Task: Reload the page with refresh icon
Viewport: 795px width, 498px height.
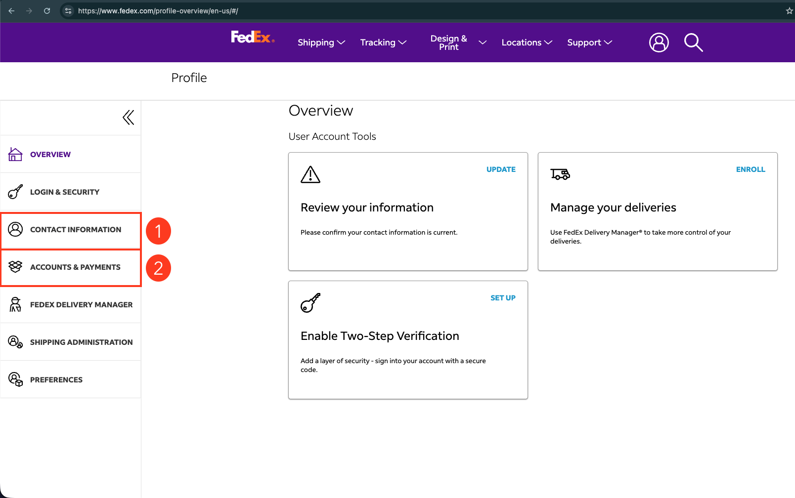Action: tap(47, 11)
